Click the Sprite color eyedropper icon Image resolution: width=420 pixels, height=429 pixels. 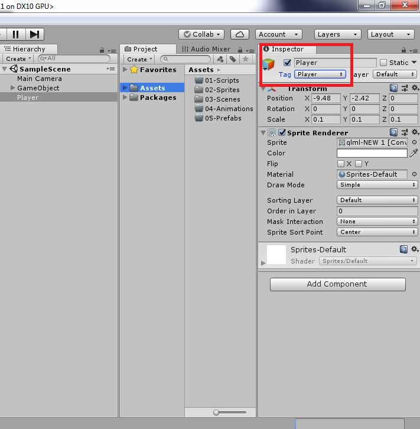[414, 153]
